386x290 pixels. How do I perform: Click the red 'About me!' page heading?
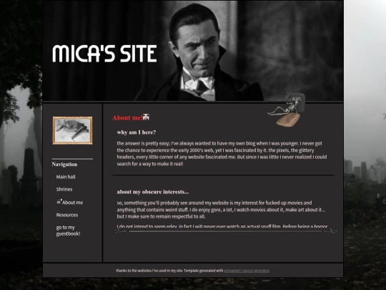tap(127, 118)
